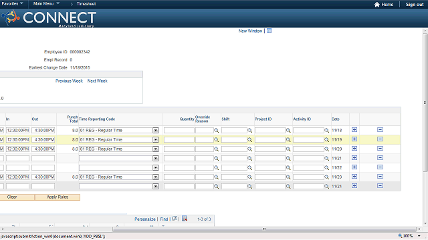Go to Next Week link
This screenshot has width=428, height=240.
pos(97,81)
